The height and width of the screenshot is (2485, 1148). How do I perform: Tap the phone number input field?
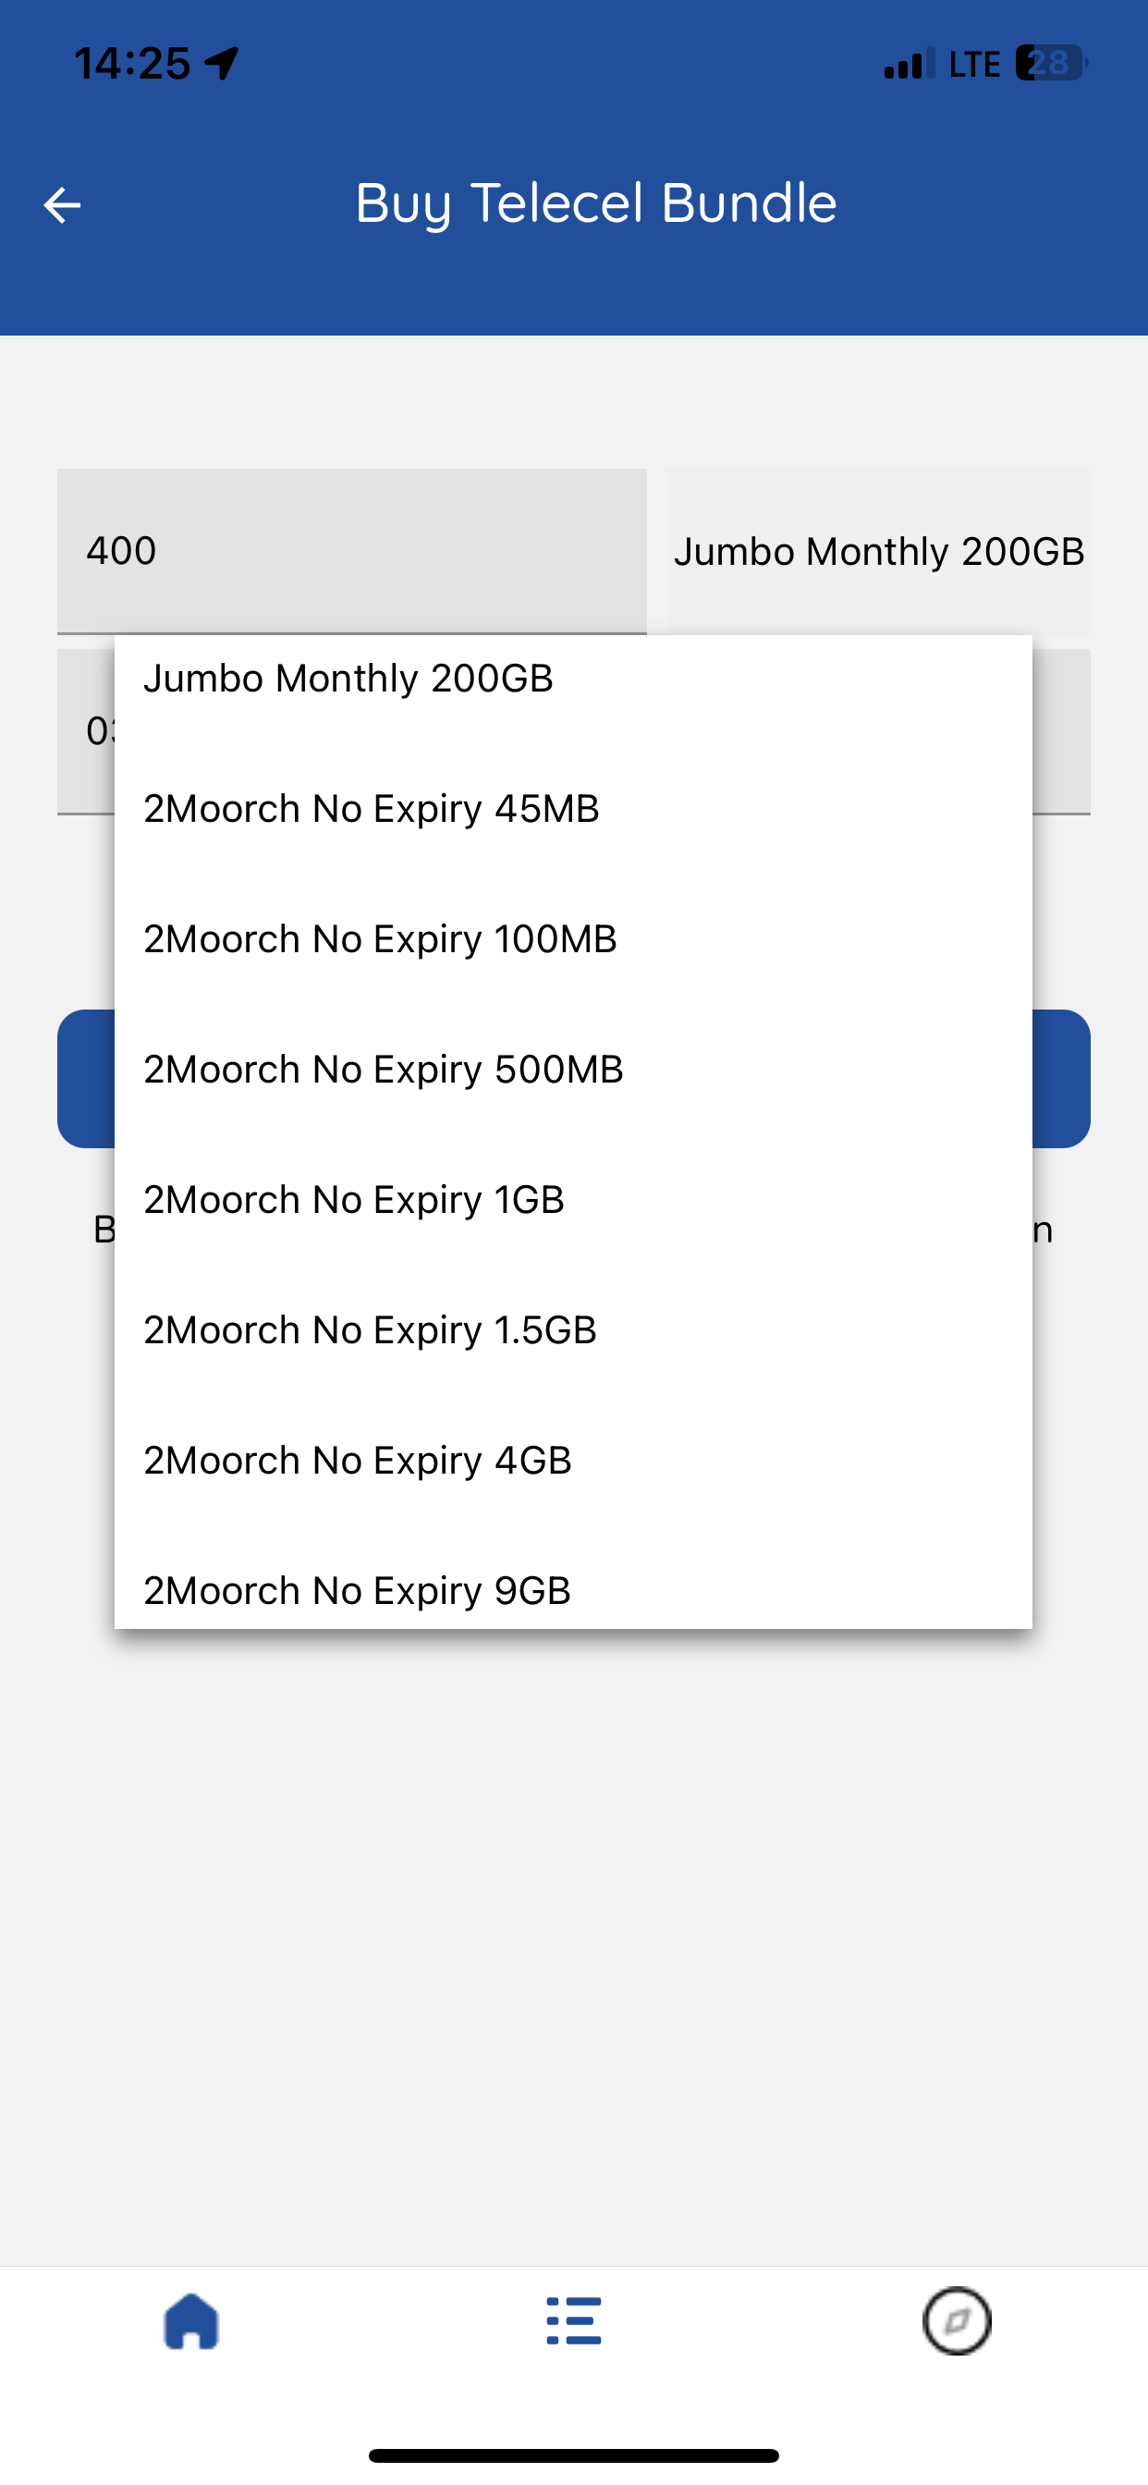coord(85,731)
